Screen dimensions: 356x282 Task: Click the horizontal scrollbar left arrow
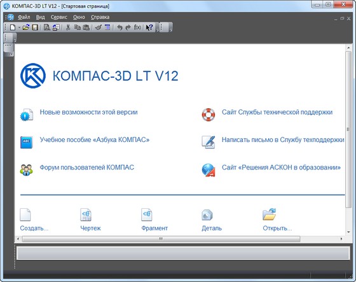pyautogui.click(x=18, y=239)
